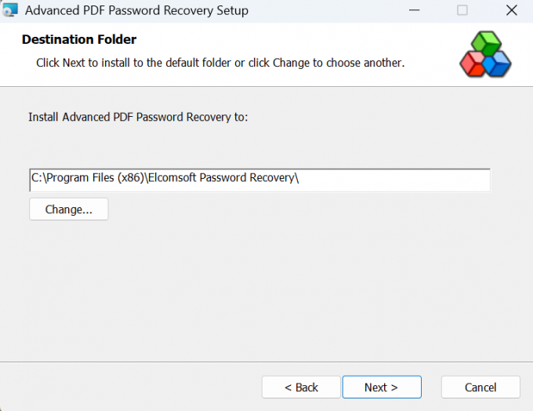Click the blue cube in the logo
The image size is (533, 411).
click(x=497, y=64)
